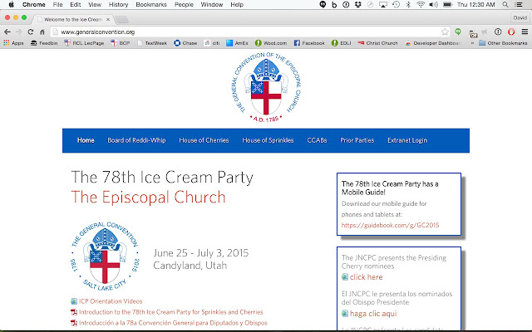Open the guidebook.com/g/GC2015 link
The height and width of the screenshot is (332, 532).
click(390, 225)
